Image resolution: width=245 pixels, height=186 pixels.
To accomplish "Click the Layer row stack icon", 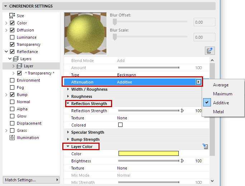I will tap(19, 66).
